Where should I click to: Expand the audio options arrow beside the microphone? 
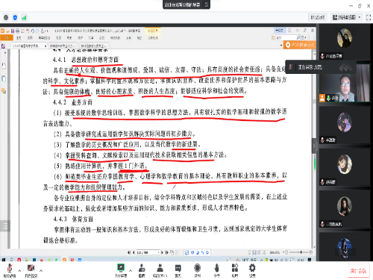19,270
